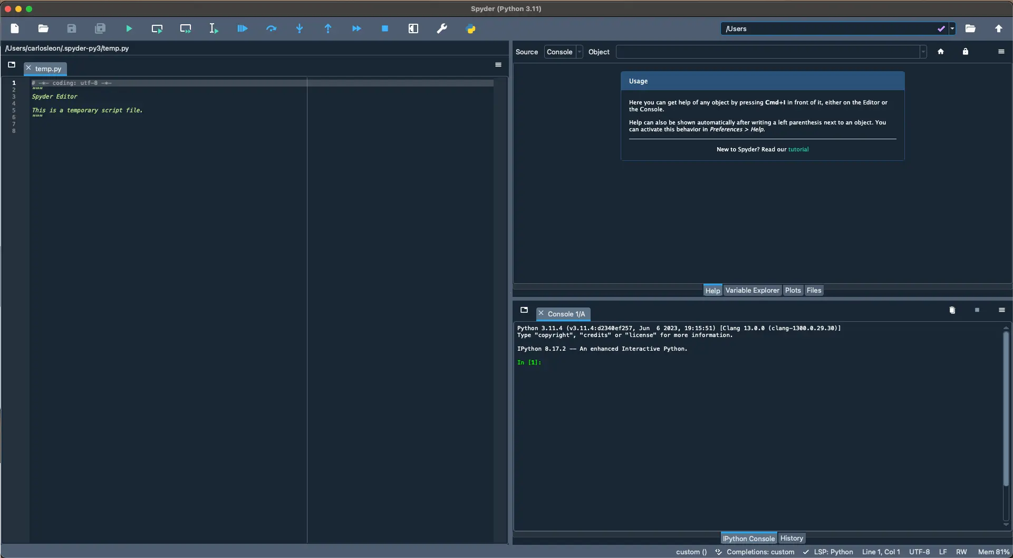
Task: Switch to the Variable Explorer tab
Action: tap(752, 291)
